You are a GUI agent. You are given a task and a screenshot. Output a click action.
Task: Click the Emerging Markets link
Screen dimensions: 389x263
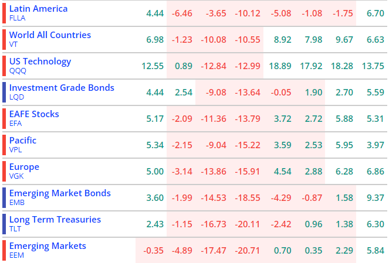point(48,246)
